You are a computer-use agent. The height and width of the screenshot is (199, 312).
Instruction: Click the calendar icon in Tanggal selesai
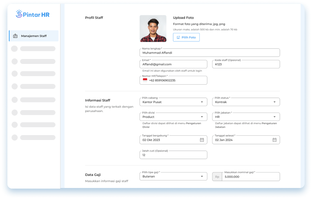(x=274, y=140)
